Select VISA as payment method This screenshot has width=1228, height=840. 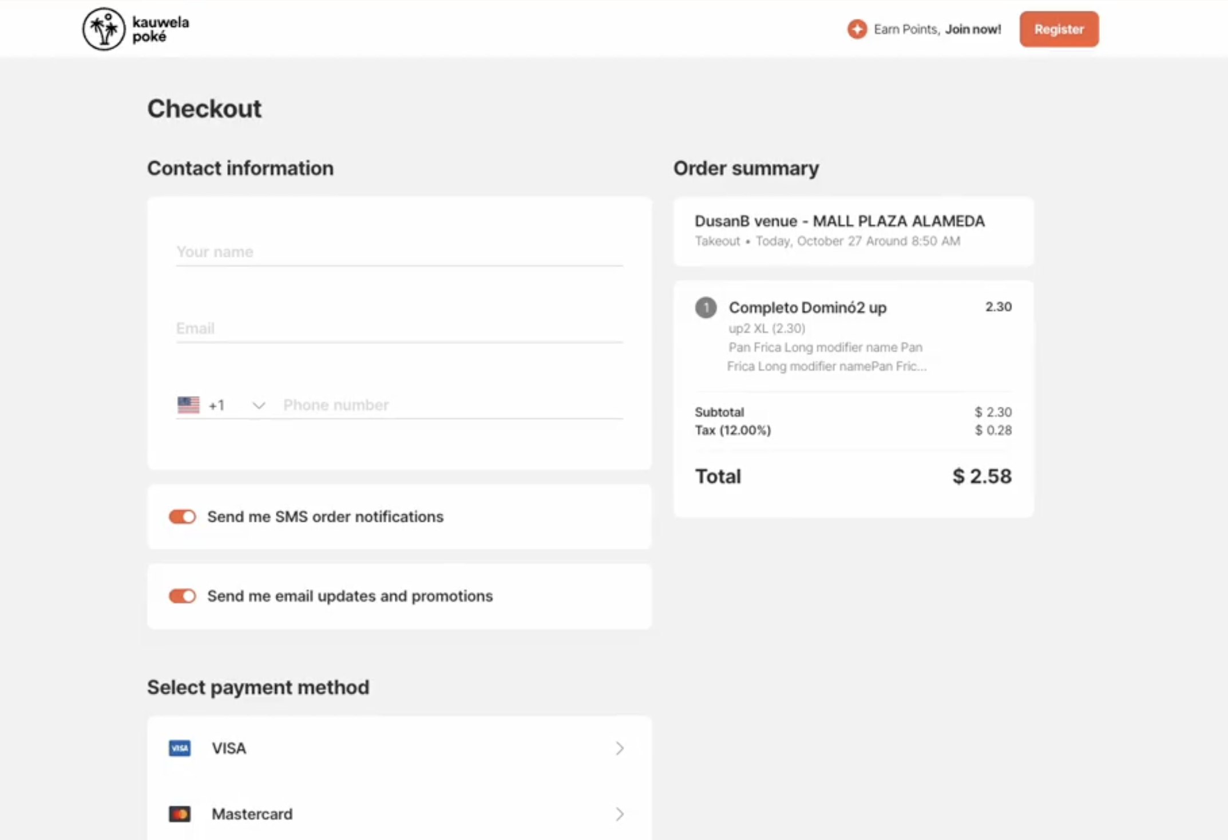click(229, 748)
